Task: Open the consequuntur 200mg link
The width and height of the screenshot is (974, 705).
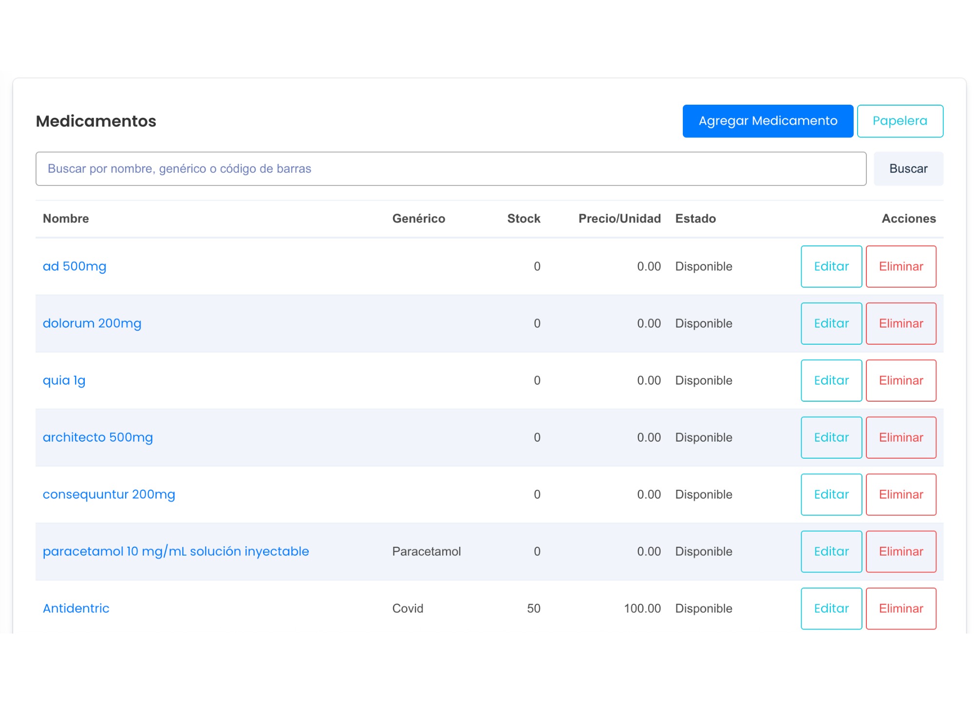Action: tap(109, 494)
